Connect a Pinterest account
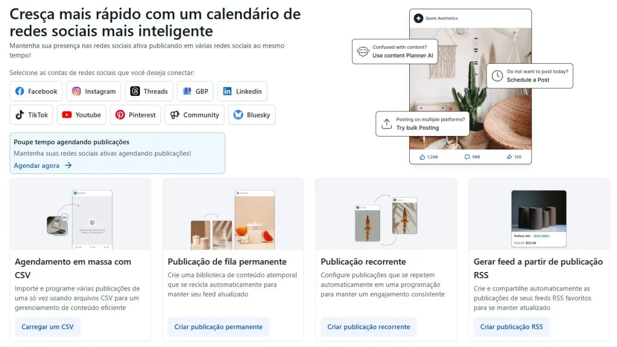Screen dimensions: 617x347 tap(136, 115)
